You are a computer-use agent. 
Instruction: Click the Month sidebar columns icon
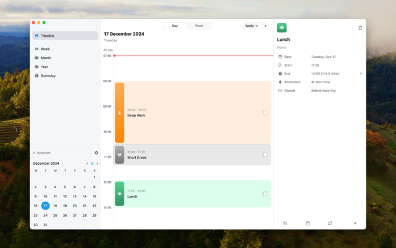[x=37, y=58]
